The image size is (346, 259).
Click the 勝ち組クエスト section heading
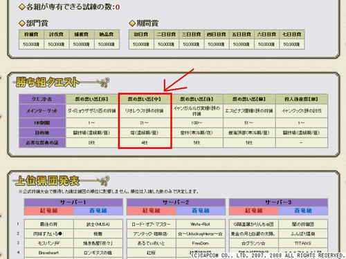(x=48, y=82)
